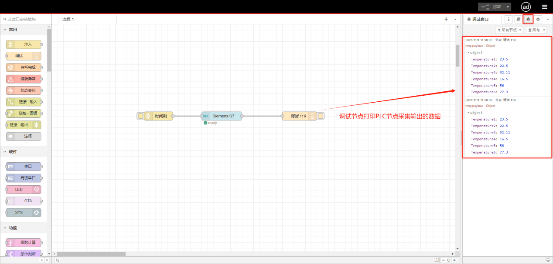553x264 pixels.
Task: Open the 所有节点 filter dropdown
Action: tap(509, 30)
